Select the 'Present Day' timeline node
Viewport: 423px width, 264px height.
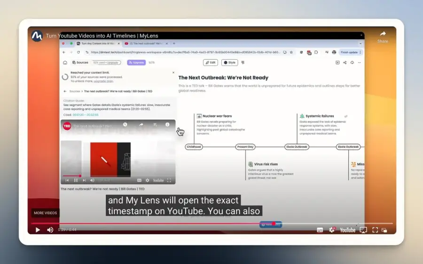245,147
